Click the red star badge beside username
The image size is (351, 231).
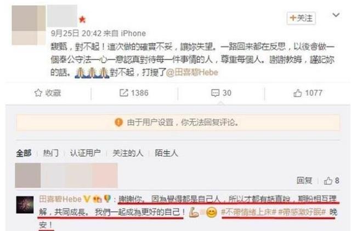coord(82,20)
